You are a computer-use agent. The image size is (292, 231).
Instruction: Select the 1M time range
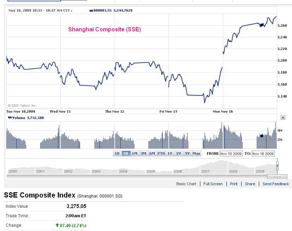pos(134,154)
